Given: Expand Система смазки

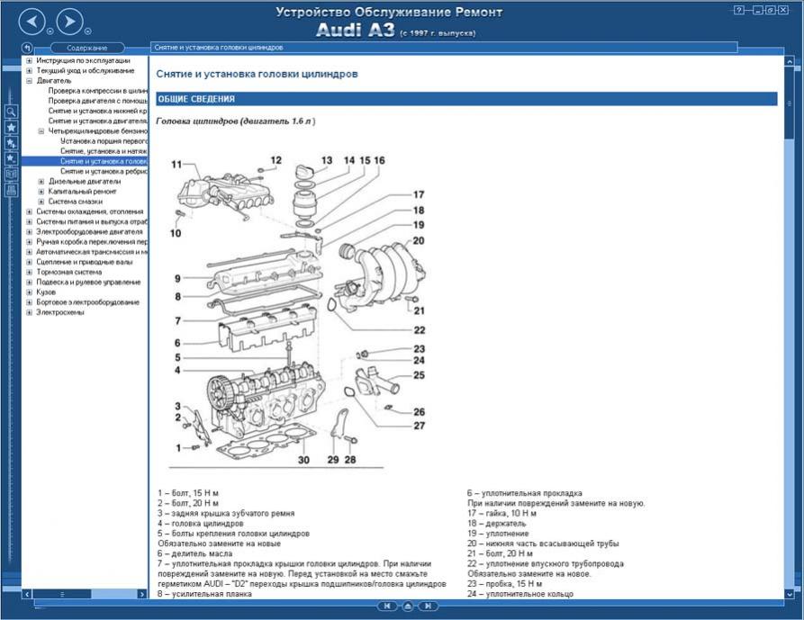Looking at the screenshot, I should pos(41,202).
